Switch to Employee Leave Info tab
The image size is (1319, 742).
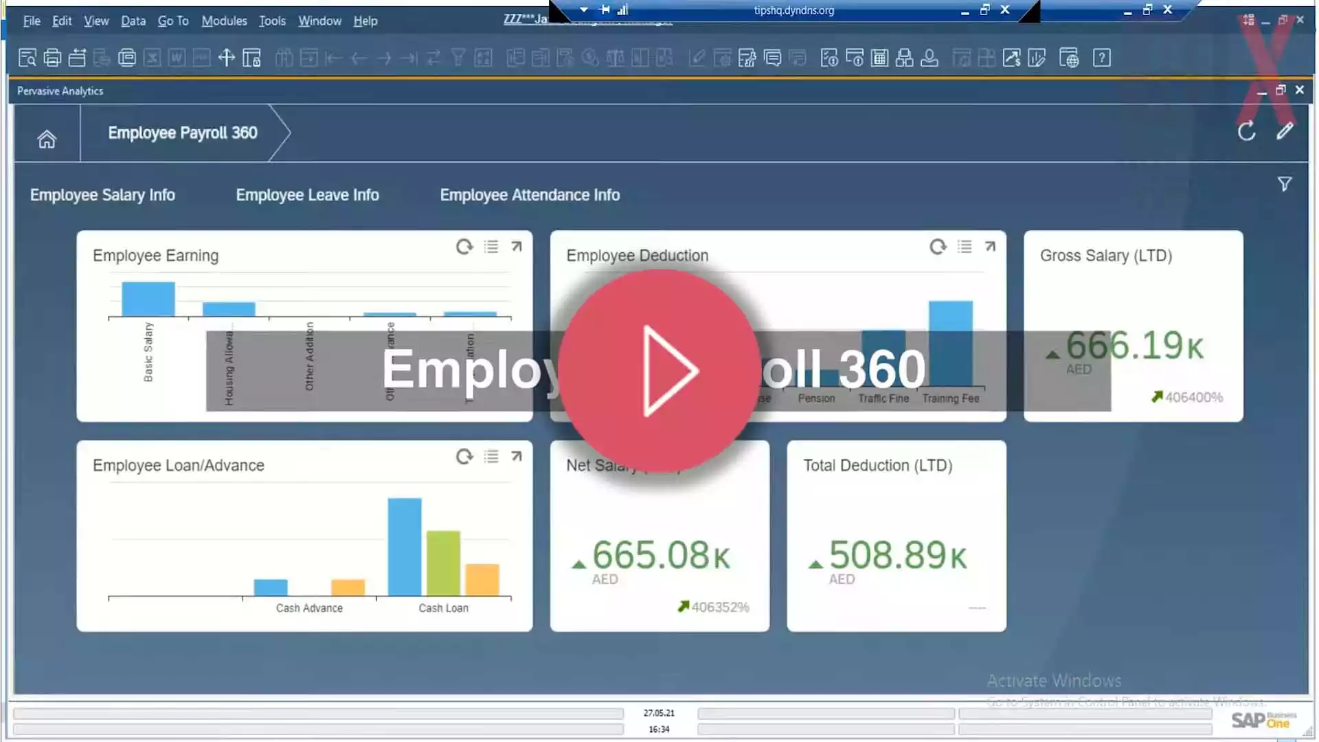click(307, 195)
